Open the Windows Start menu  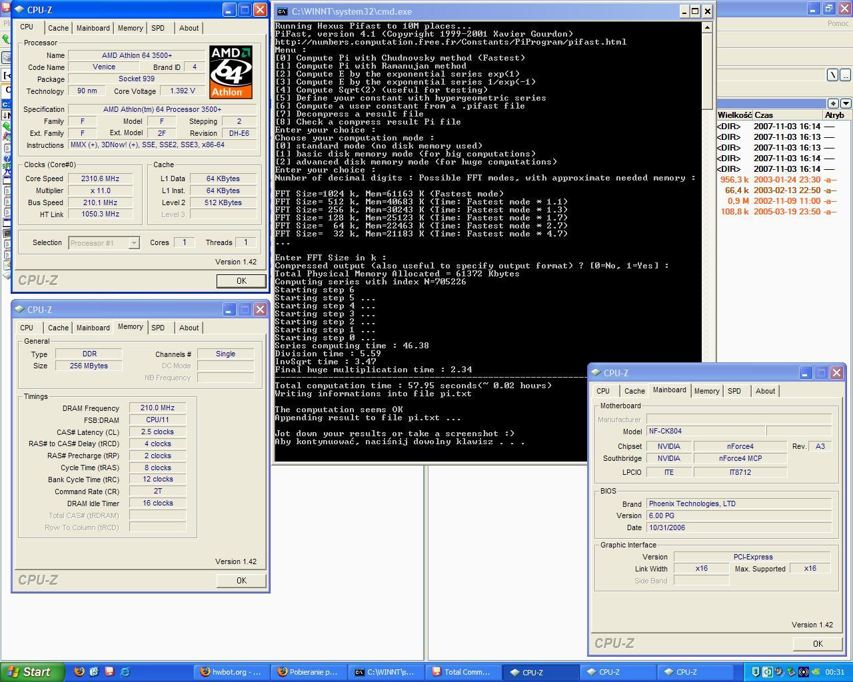click(x=33, y=672)
